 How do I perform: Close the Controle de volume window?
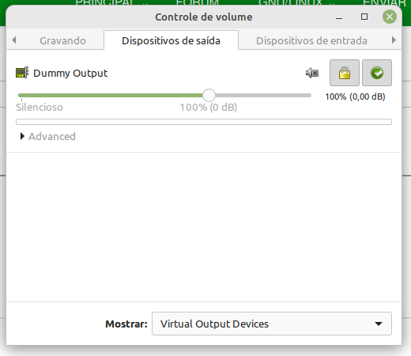[x=390, y=17]
